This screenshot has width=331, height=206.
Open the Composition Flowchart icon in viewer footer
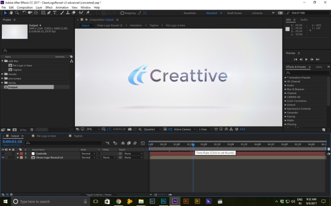click(x=231, y=129)
